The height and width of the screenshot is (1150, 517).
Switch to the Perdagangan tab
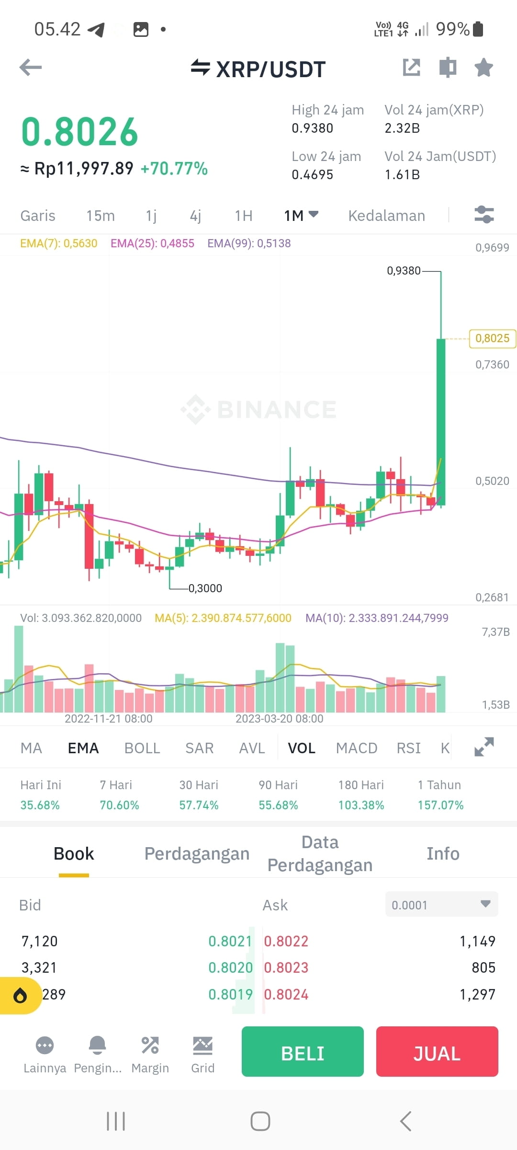(196, 853)
